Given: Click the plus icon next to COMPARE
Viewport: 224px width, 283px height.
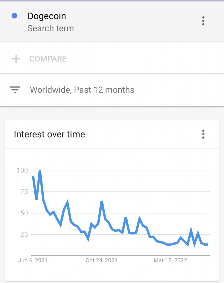Looking at the screenshot, I should (16, 59).
